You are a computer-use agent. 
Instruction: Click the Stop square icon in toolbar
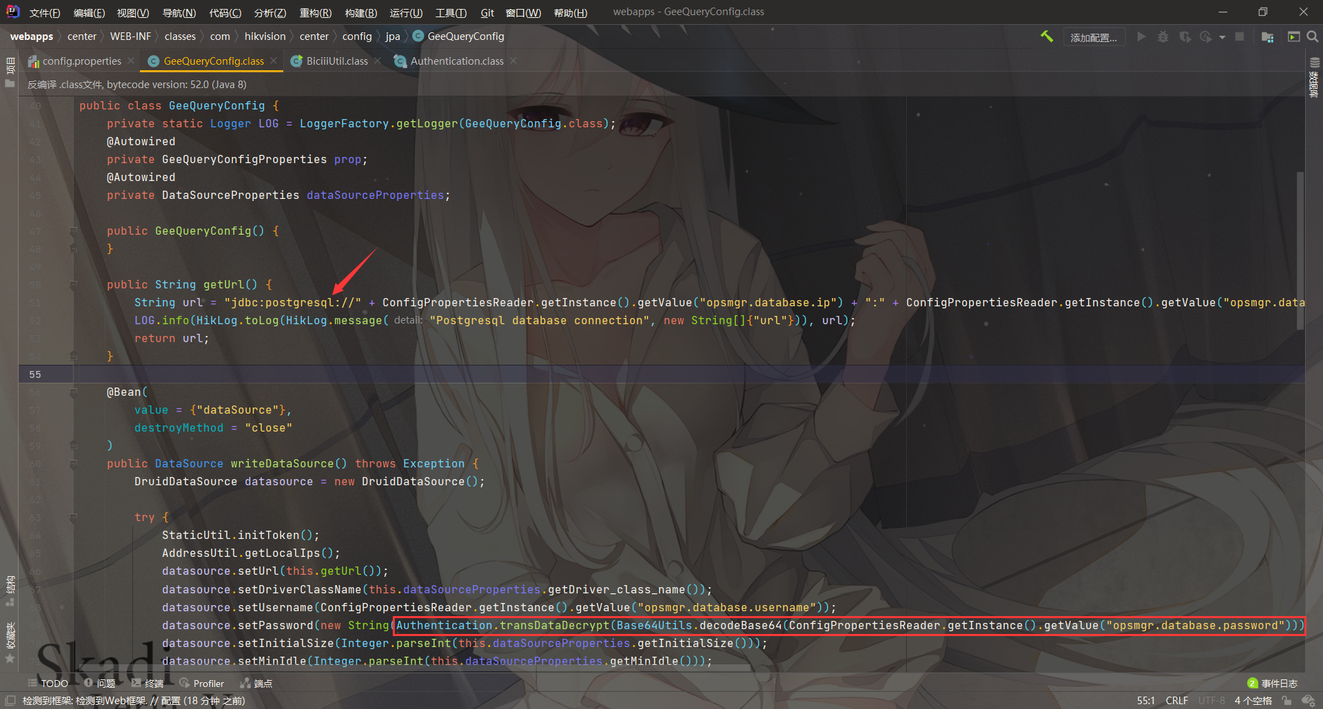tap(1240, 36)
